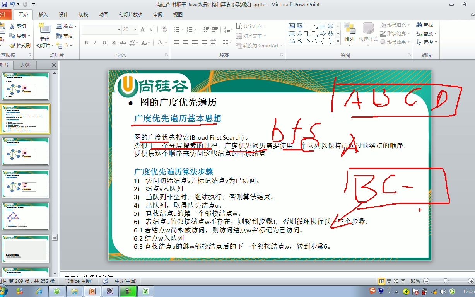Click the 重设 (Reset) button
The image size is (475, 297).
pos(65,35)
